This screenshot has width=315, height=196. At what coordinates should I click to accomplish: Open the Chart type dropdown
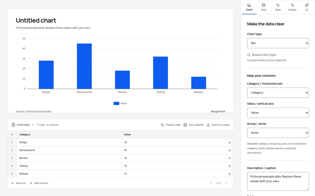(x=278, y=43)
